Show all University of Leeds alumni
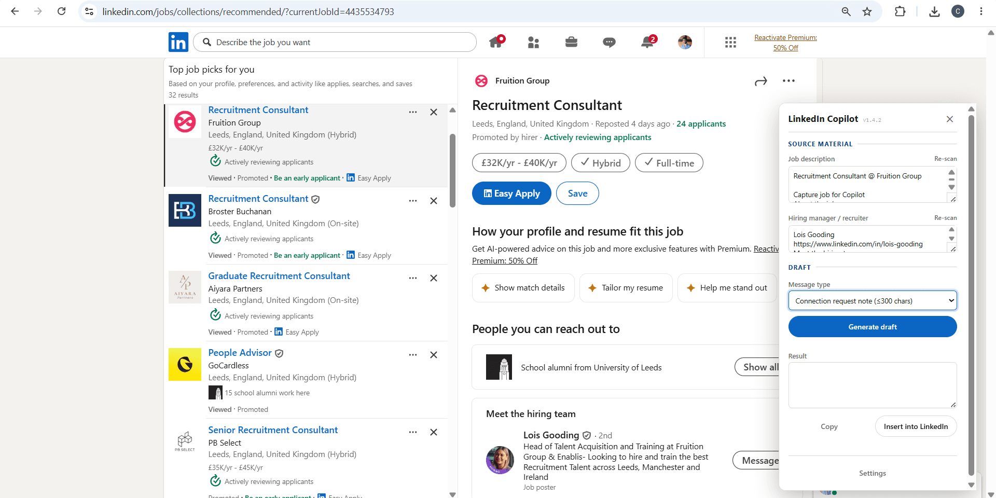The width and height of the screenshot is (996, 498). 757,367
